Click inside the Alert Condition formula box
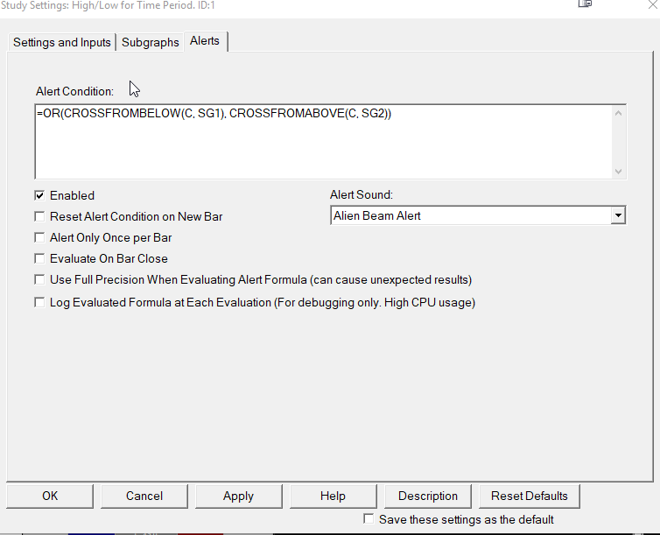This screenshot has width=660, height=535. 324,142
